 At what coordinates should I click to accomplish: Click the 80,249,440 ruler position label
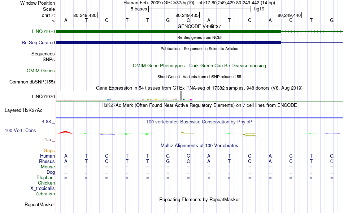pyautogui.click(x=289, y=15)
